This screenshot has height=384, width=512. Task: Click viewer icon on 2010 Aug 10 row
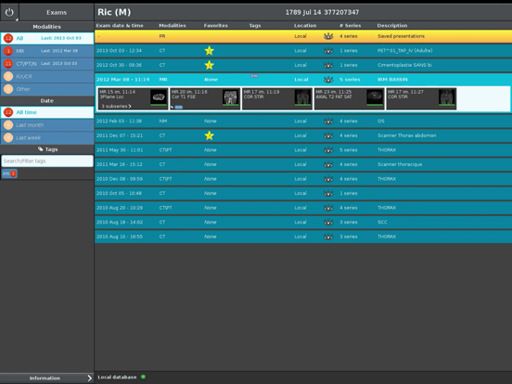pos(328,237)
